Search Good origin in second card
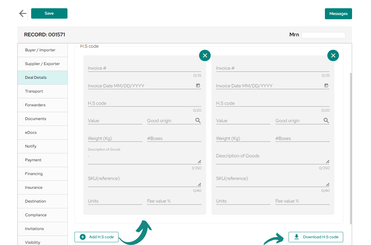 pyautogui.click(x=326, y=120)
